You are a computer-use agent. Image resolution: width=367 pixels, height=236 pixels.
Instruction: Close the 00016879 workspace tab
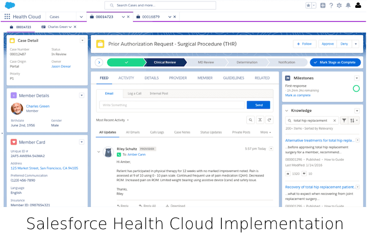coord(175,17)
